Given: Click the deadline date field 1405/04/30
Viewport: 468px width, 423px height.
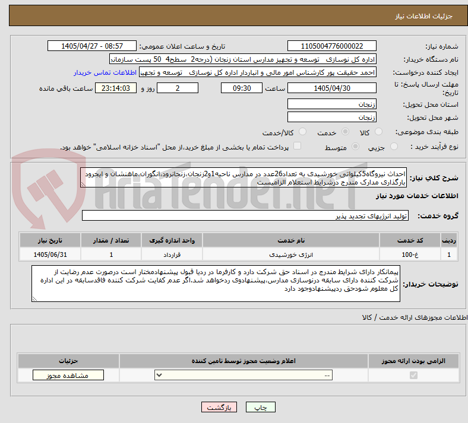Looking at the screenshot, I should tap(331, 88).
